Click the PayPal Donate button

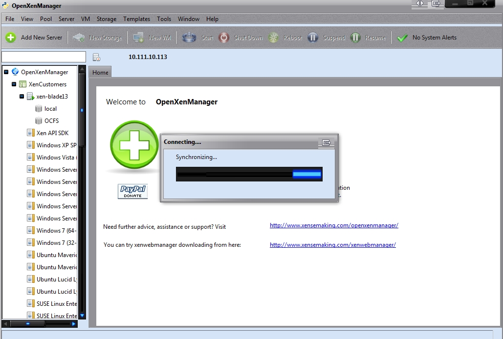point(132,191)
